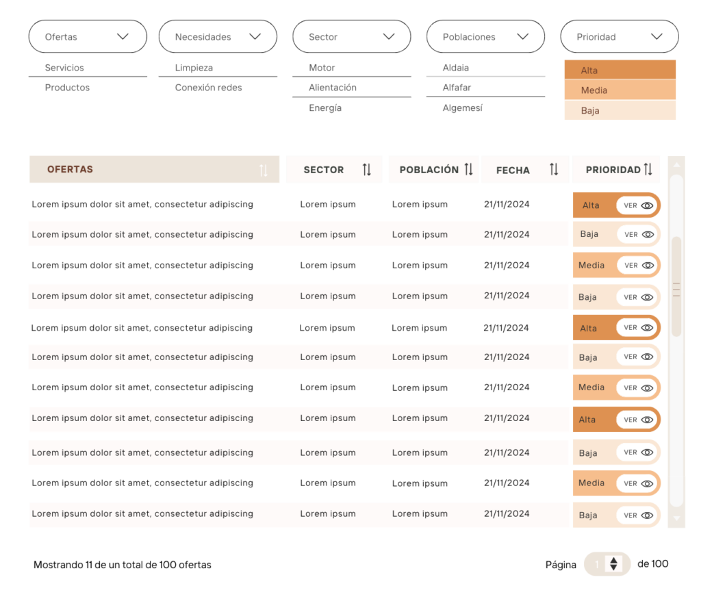Viewport: 701px width, 599px height.
Task: Click the SECTOR column header label
Action: pyautogui.click(x=324, y=170)
